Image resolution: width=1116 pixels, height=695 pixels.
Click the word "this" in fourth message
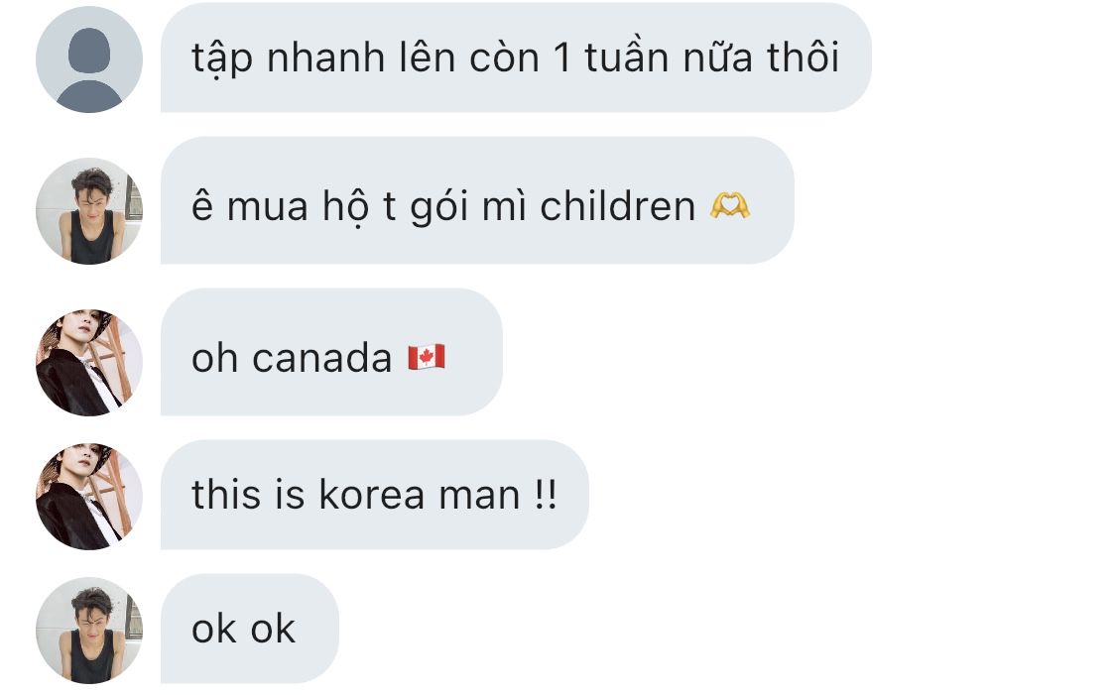[x=226, y=495]
